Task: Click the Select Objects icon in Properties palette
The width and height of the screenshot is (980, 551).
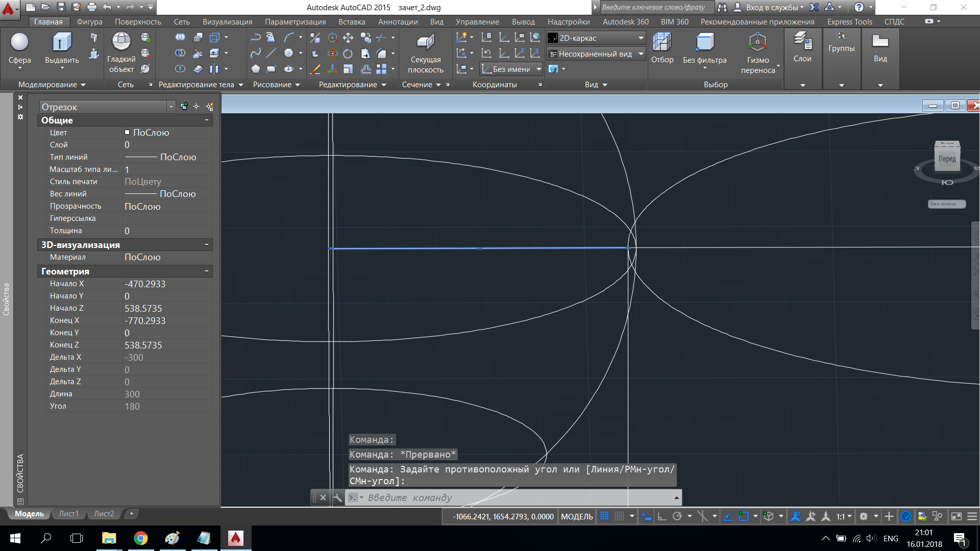Action: click(197, 106)
